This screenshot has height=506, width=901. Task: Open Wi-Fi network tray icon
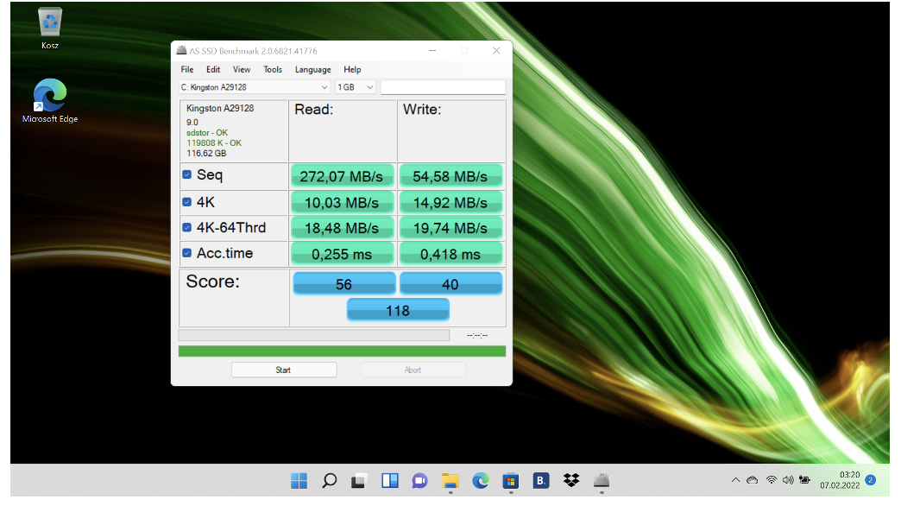pos(772,480)
